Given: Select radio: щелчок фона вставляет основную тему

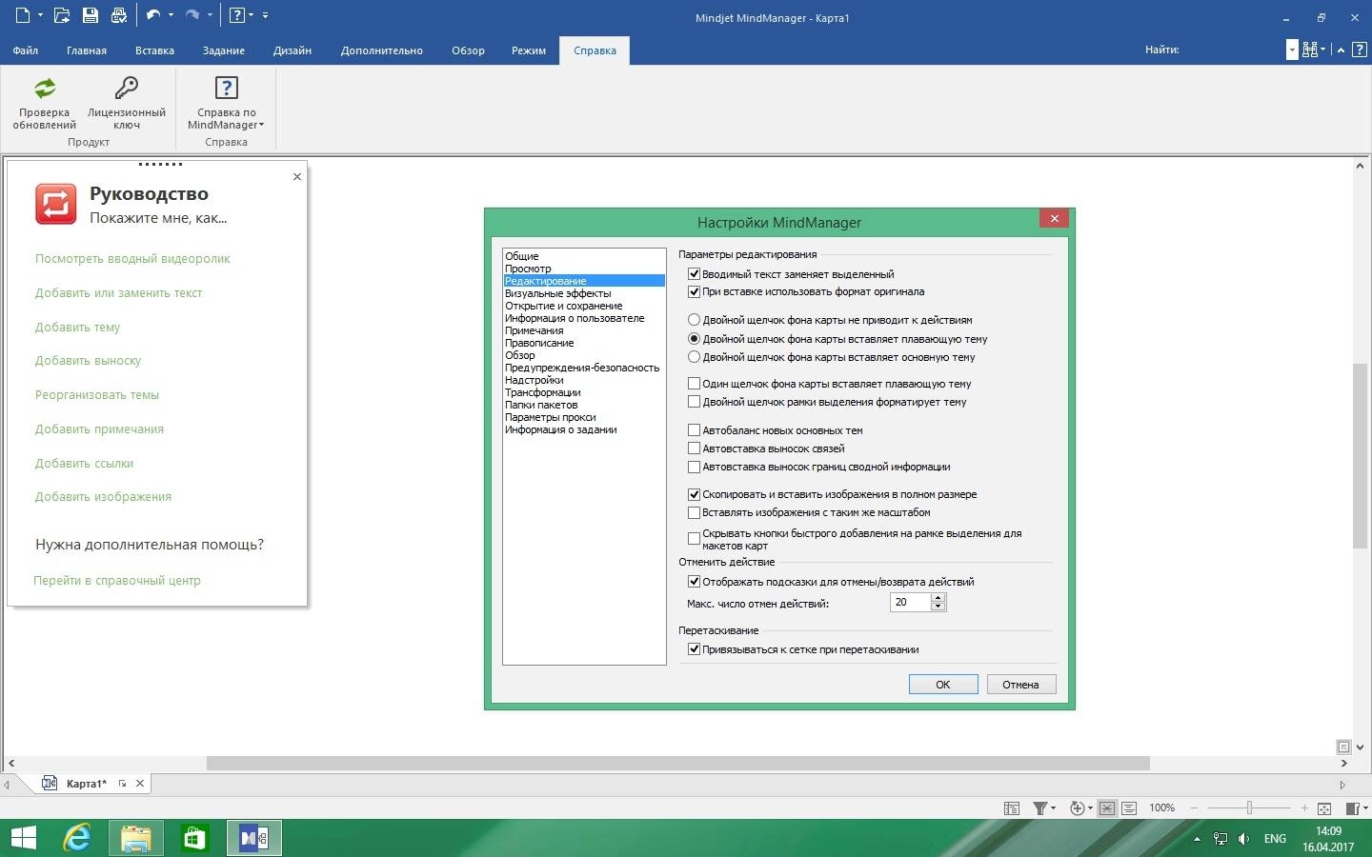Looking at the screenshot, I should click(694, 357).
